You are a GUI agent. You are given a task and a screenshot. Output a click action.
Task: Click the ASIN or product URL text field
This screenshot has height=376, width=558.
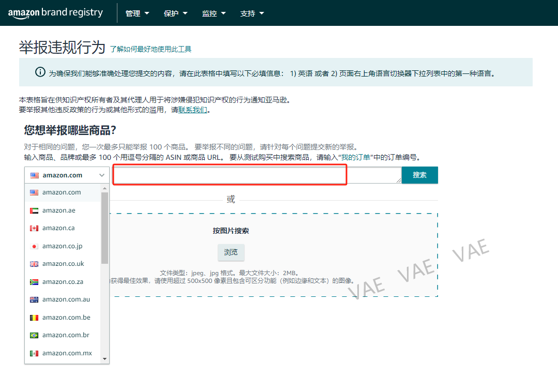[x=257, y=175]
